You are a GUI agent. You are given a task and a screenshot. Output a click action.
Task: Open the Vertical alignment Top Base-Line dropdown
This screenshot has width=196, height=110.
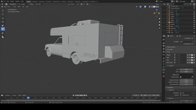tap(186, 95)
